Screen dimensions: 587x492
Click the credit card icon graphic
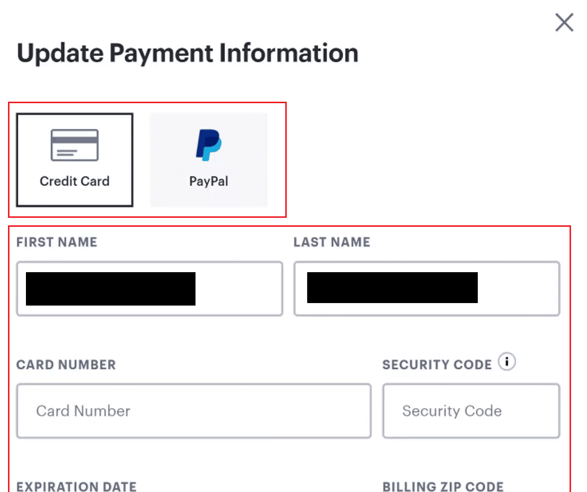coord(74,145)
